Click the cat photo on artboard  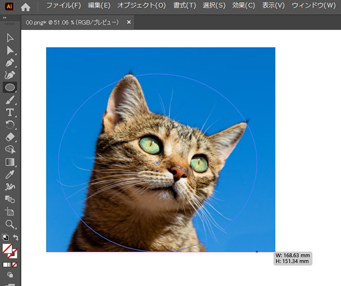[160, 150]
